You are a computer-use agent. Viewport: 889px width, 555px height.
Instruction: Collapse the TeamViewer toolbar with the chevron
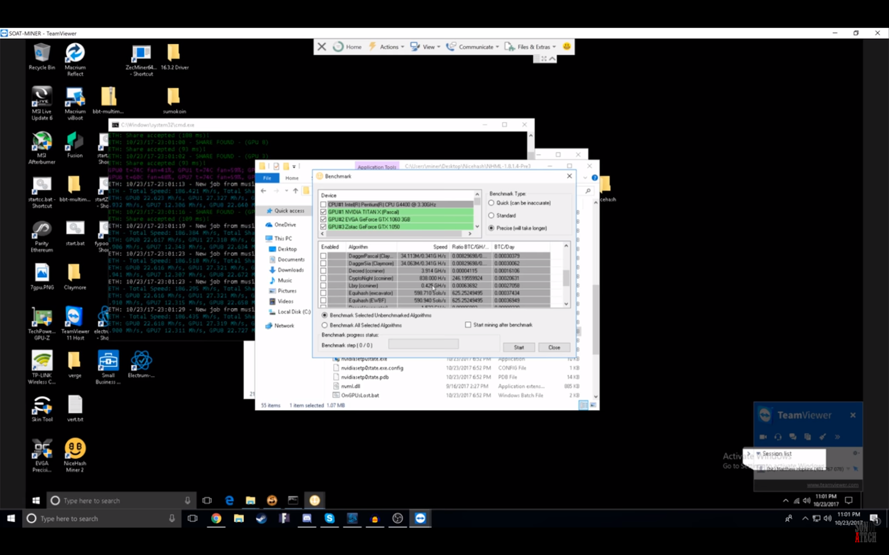552,59
